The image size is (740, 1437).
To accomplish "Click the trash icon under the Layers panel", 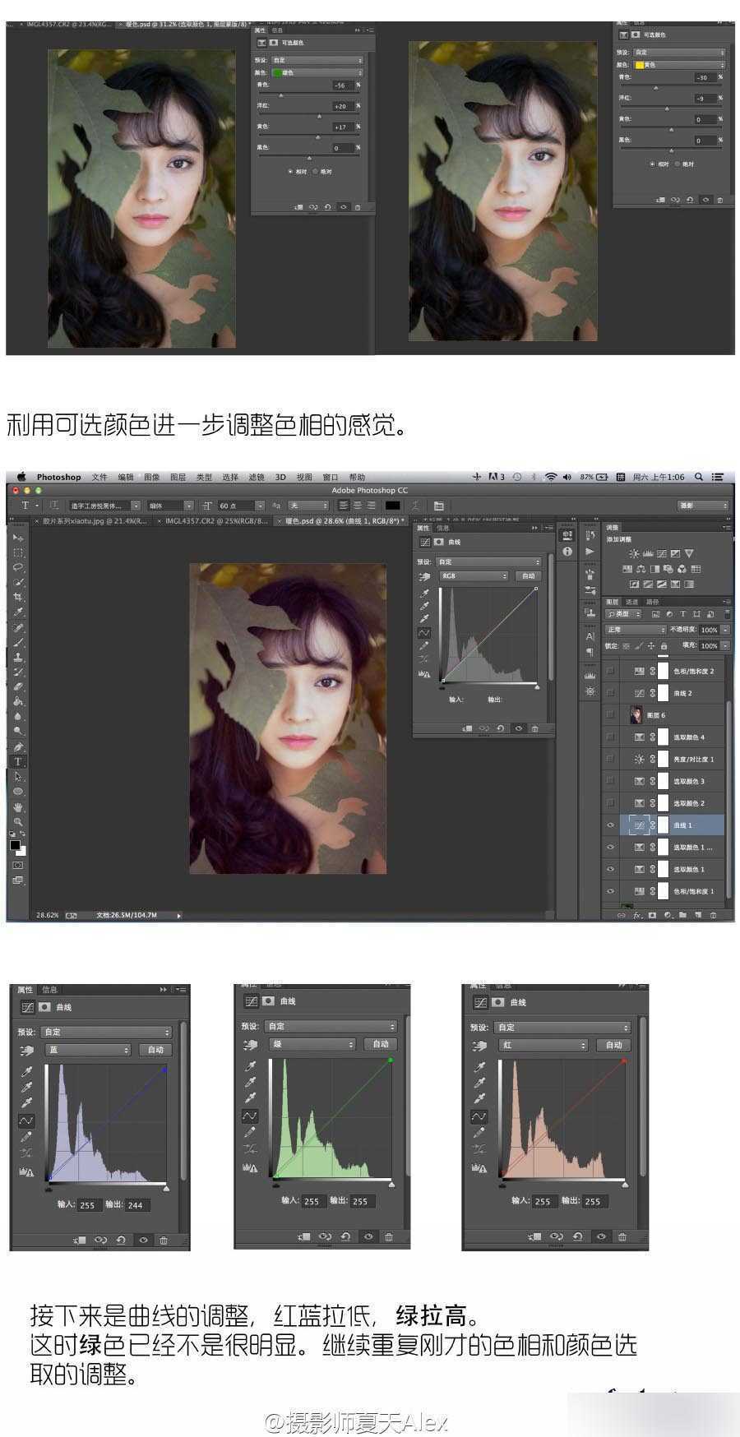I will pyautogui.click(x=713, y=915).
